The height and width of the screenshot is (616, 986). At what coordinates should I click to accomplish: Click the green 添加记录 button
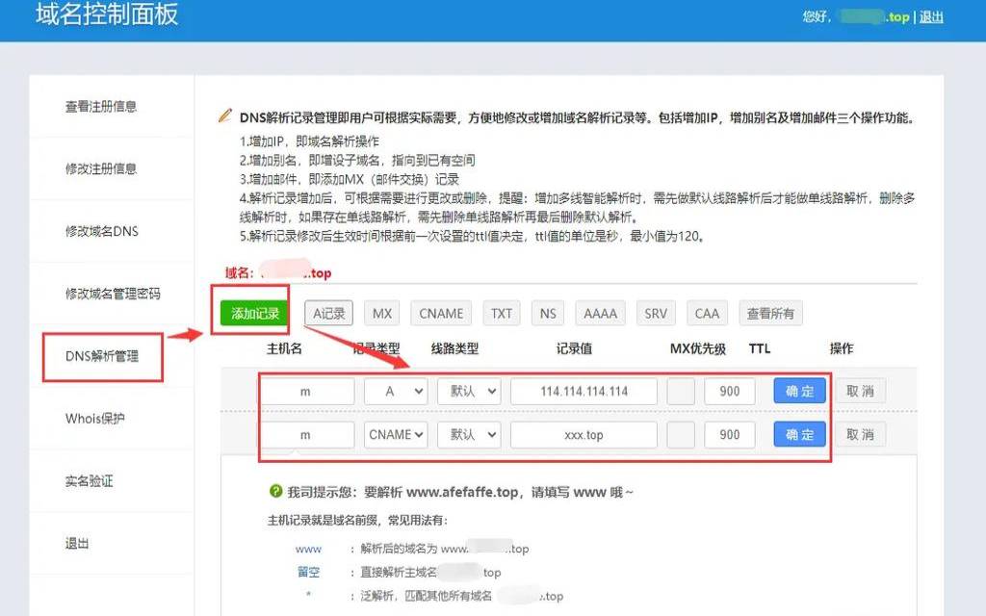pyautogui.click(x=254, y=313)
